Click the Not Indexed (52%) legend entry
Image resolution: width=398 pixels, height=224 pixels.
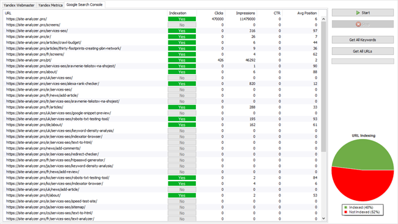coord(362,212)
